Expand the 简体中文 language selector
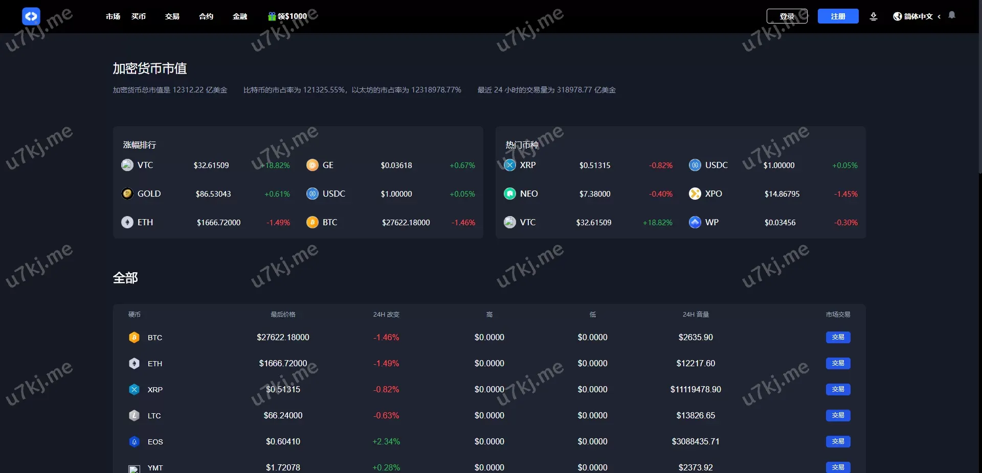 (918, 16)
